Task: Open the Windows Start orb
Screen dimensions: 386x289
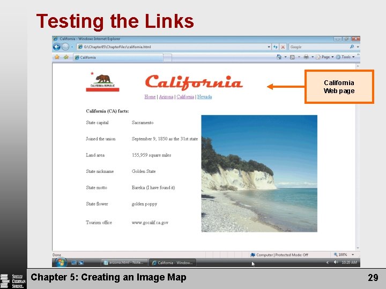Action: [60, 262]
